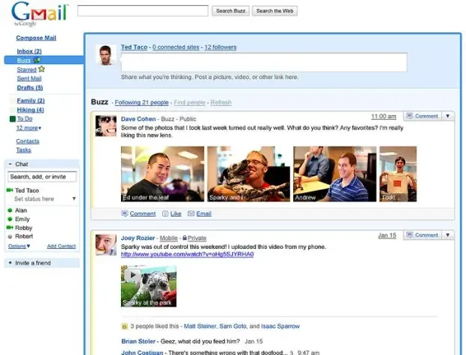Open the 'Todd' photo
This screenshot has width=466, height=355.
(x=398, y=174)
